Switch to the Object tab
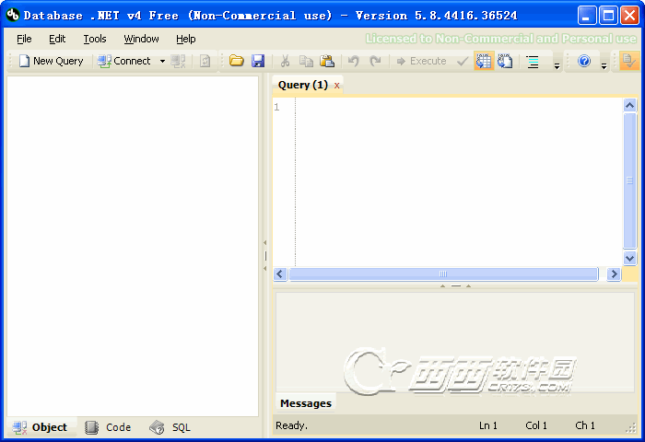The height and width of the screenshot is (442, 645). [x=41, y=427]
